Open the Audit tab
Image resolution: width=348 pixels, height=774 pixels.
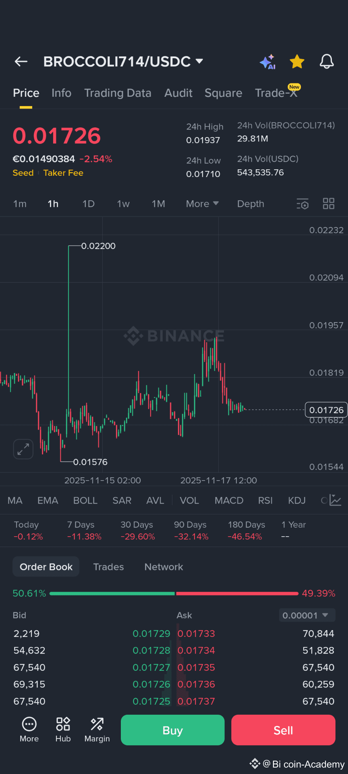click(x=178, y=93)
